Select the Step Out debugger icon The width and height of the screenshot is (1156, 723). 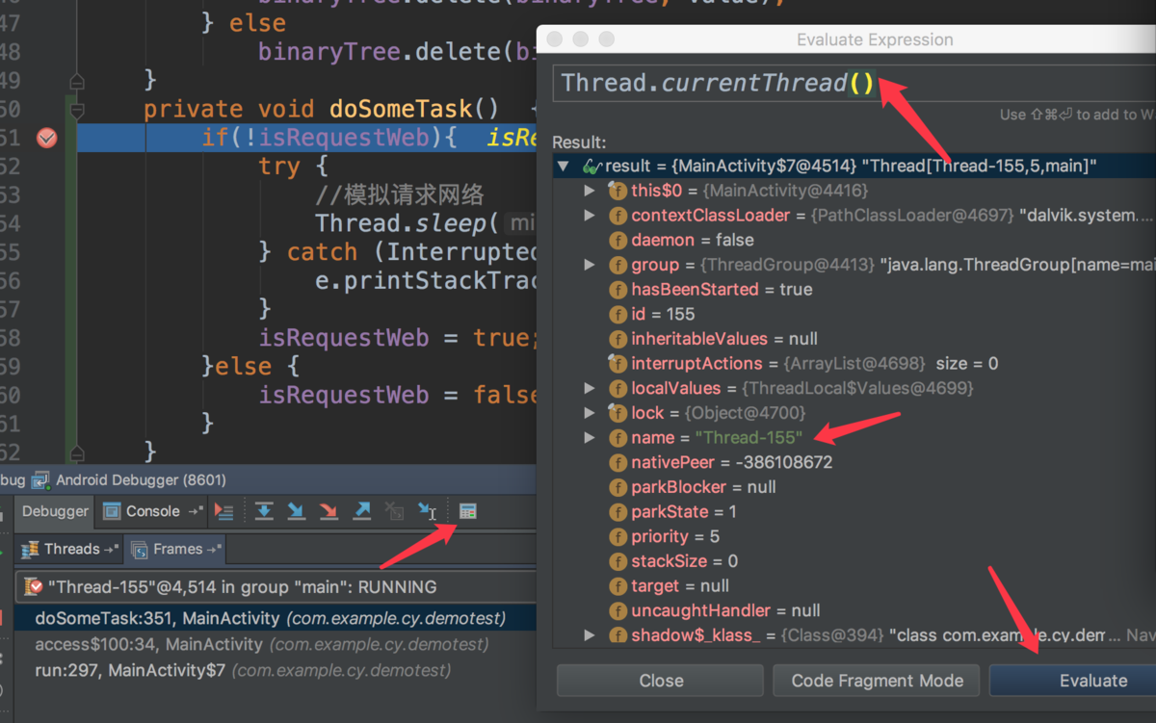(x=360, y=511)
